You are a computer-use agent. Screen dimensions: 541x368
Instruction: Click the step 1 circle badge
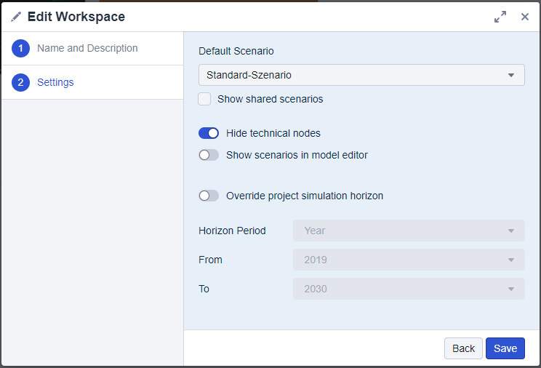[x=20, y=49]
